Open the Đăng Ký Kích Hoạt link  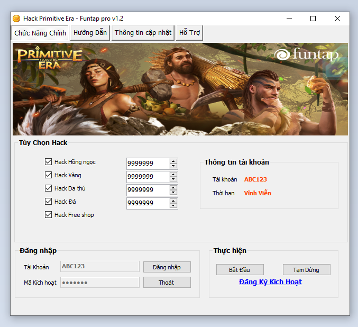(x=270, y=282)
